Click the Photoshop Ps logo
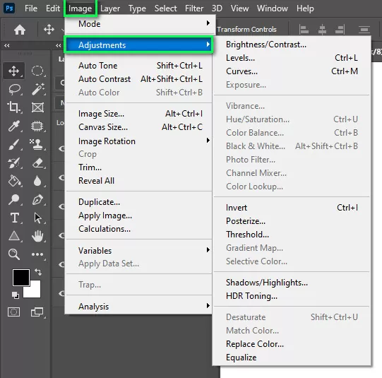Screen dimensions: 382x378 click(9, 8)
